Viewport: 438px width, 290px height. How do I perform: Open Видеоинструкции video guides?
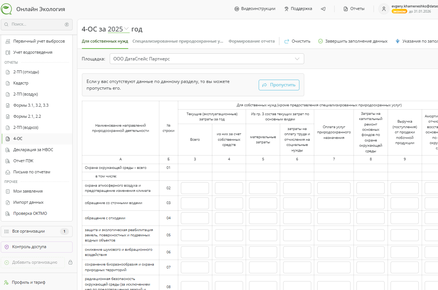click(x=255, y=9)
